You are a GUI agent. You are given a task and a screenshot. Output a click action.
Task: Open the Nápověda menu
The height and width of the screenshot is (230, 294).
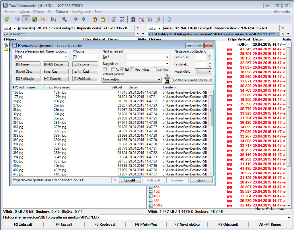coord(282,12)
